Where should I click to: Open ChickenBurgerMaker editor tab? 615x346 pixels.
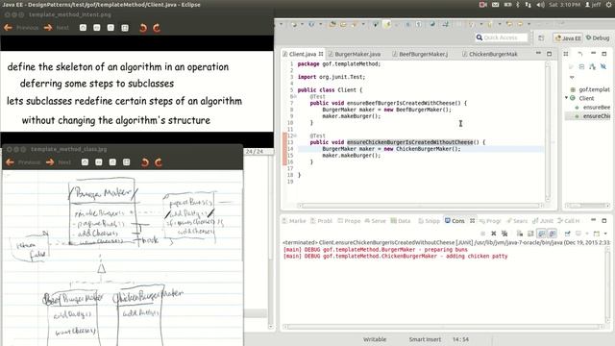(x=490, y=54)
